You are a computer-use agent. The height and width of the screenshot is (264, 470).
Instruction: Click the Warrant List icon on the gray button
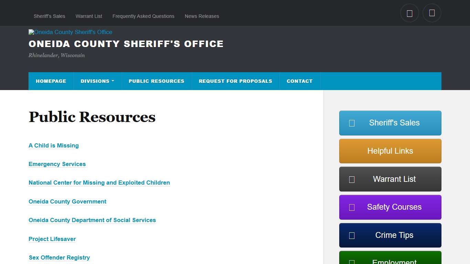[351, 179]
